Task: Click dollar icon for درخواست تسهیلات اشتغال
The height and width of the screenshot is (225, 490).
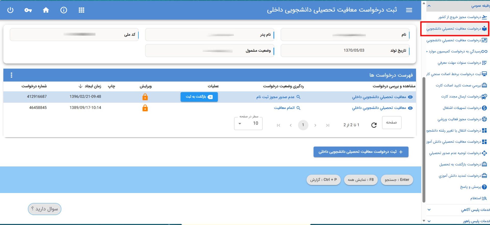Action: [x=484, y=108]
